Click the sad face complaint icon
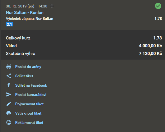Viewport: 165px width, 132px height. click(x=9, y=122)
